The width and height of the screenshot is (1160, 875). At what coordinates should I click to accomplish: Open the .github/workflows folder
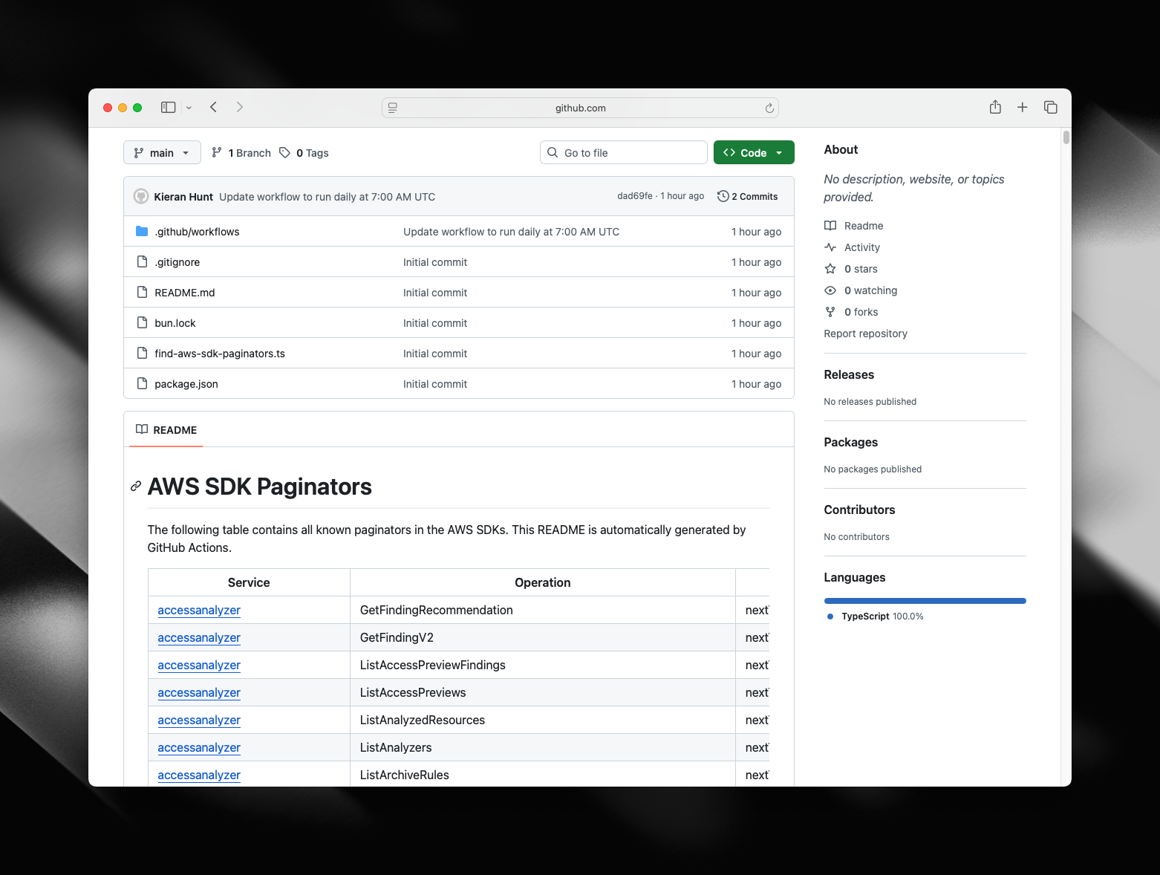coord(197,232)
